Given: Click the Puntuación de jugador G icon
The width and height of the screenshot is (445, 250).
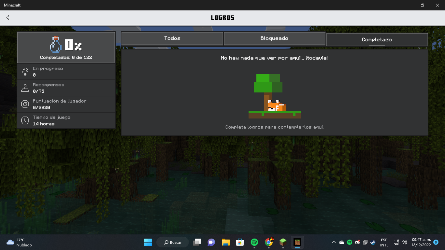Looking at the screenshot, I should [x=25, y=104].
